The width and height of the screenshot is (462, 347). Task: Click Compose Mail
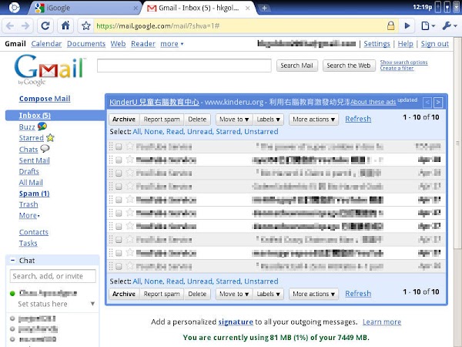click(x=45, y=99)
